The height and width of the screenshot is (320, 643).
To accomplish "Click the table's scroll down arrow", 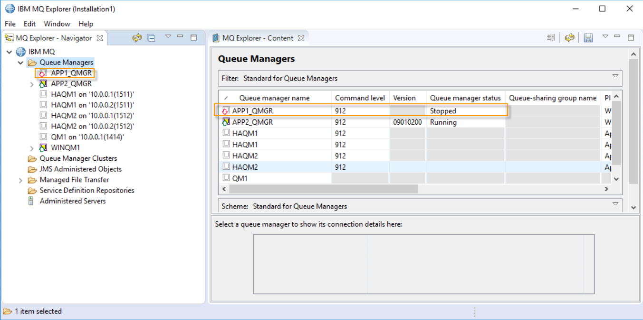I will pyautogui.click(x=616, y=179).
